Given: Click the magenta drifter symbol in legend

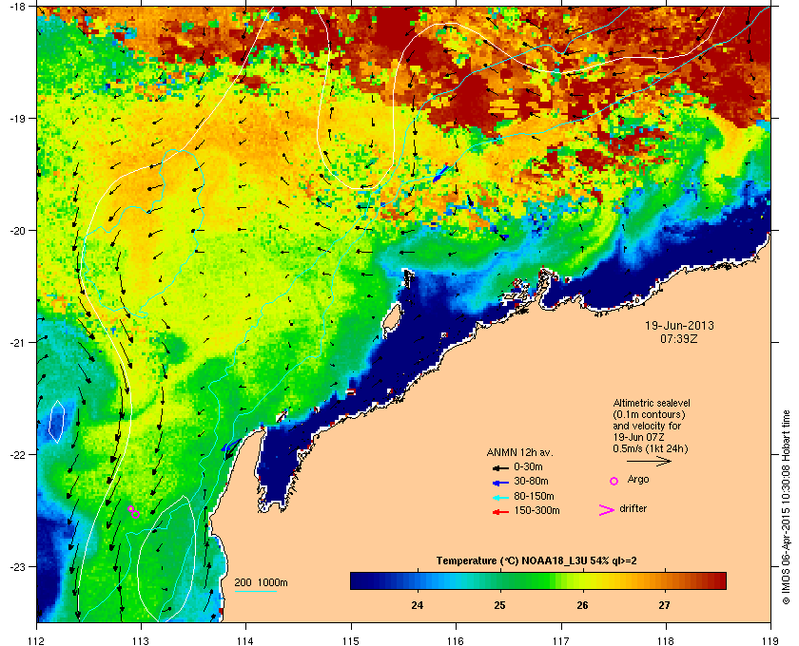Looking at the screenshot, I should 607,510.
